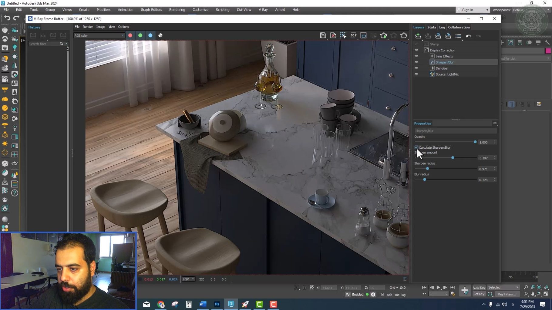Go to the end frame
This screenshot has width=552, height=310.
pyautogui.click(x=452, y=287)
